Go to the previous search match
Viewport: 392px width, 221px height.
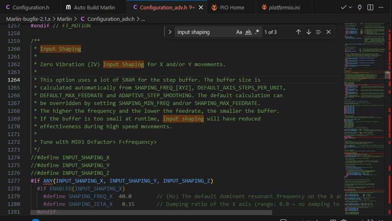[298, 32]
